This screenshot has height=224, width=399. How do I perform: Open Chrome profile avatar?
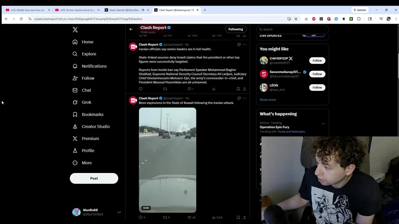[388, 19]
